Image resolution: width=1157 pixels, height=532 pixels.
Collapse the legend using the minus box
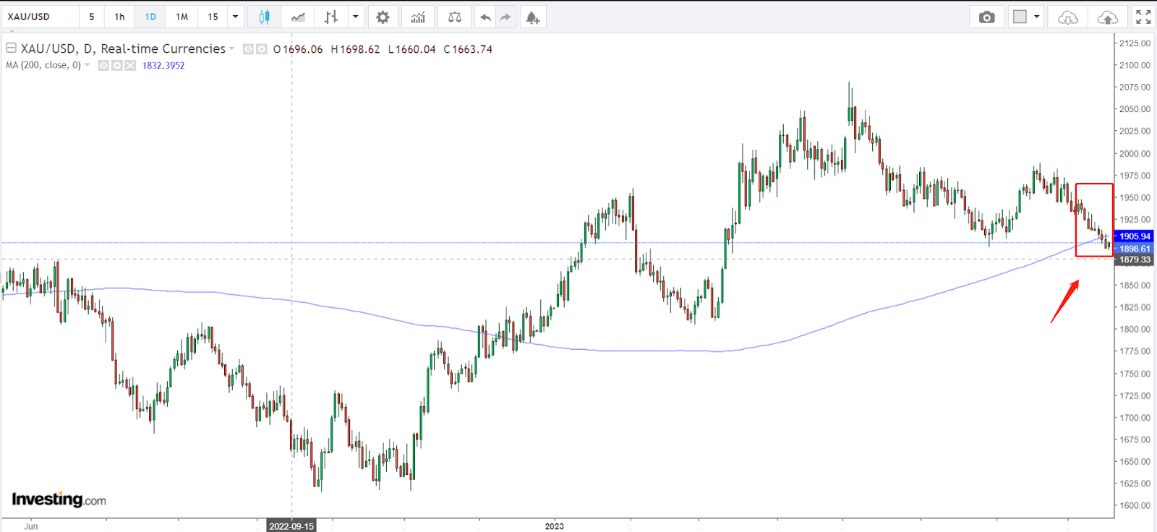pyautogui.click(x=11, y=48)
